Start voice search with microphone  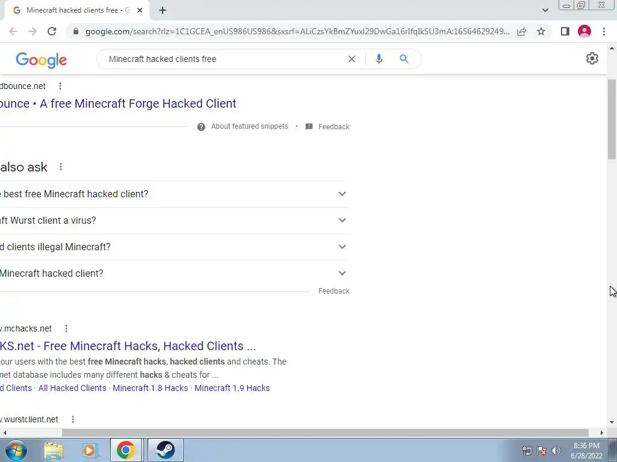coord(378,59)
